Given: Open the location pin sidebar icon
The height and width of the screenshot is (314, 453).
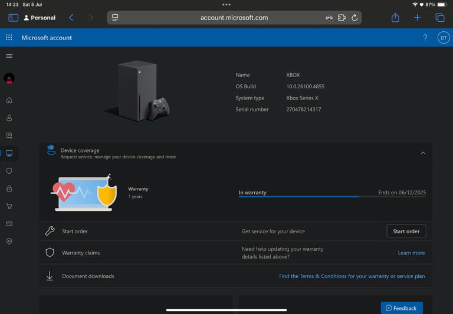Looking at the screenshot, I should (9, 241).
